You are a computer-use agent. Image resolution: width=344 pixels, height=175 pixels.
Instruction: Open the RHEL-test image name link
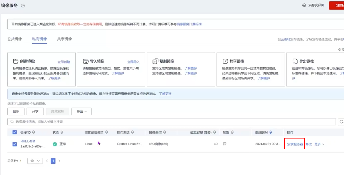coord(28,141)
